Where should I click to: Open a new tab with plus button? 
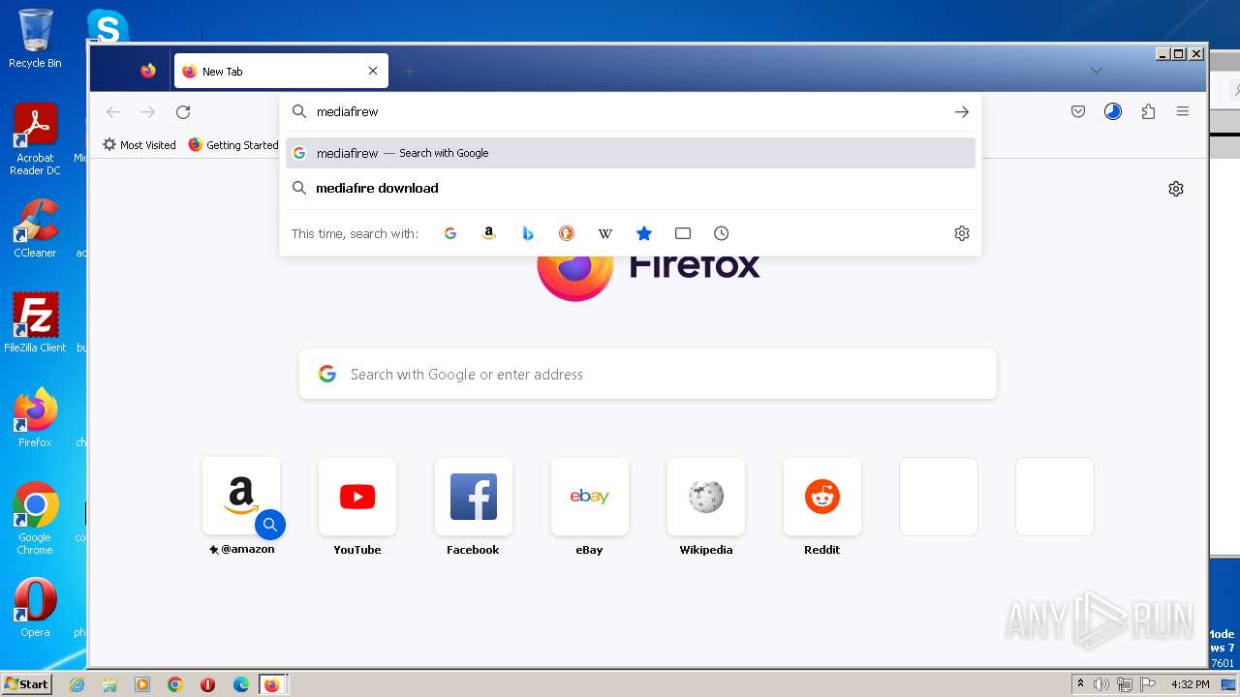[x=409, y=71]
